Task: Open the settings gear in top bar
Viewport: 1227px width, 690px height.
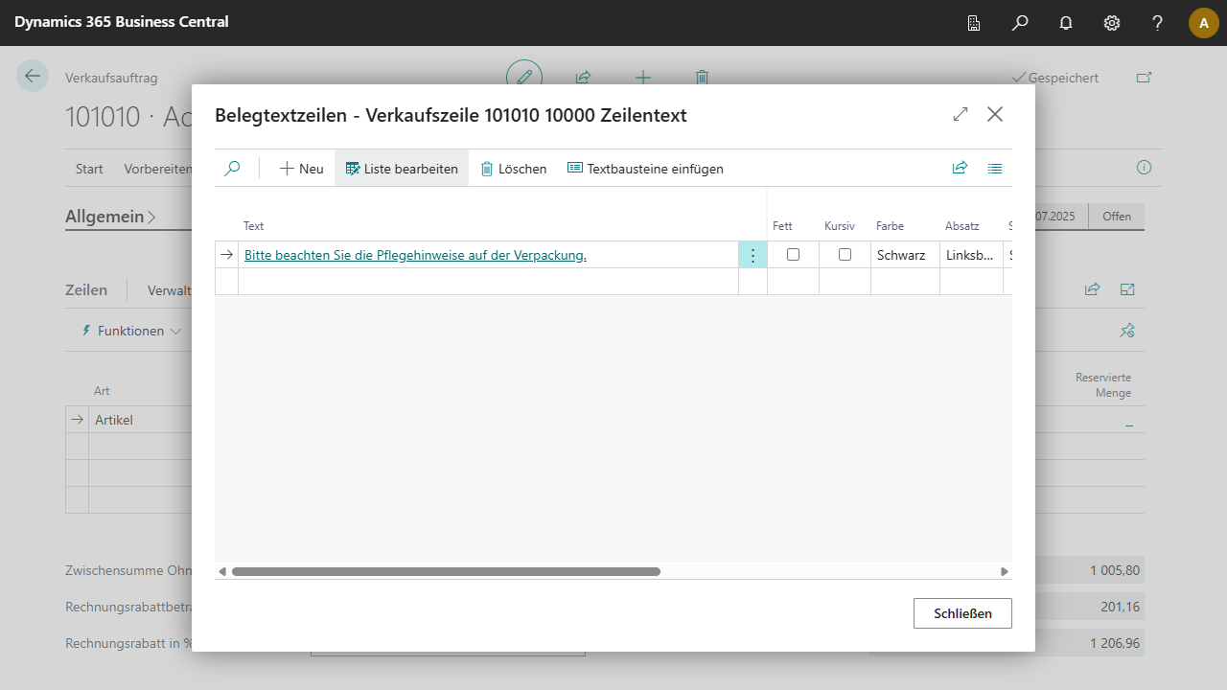Action: [x=1112, y=23]
